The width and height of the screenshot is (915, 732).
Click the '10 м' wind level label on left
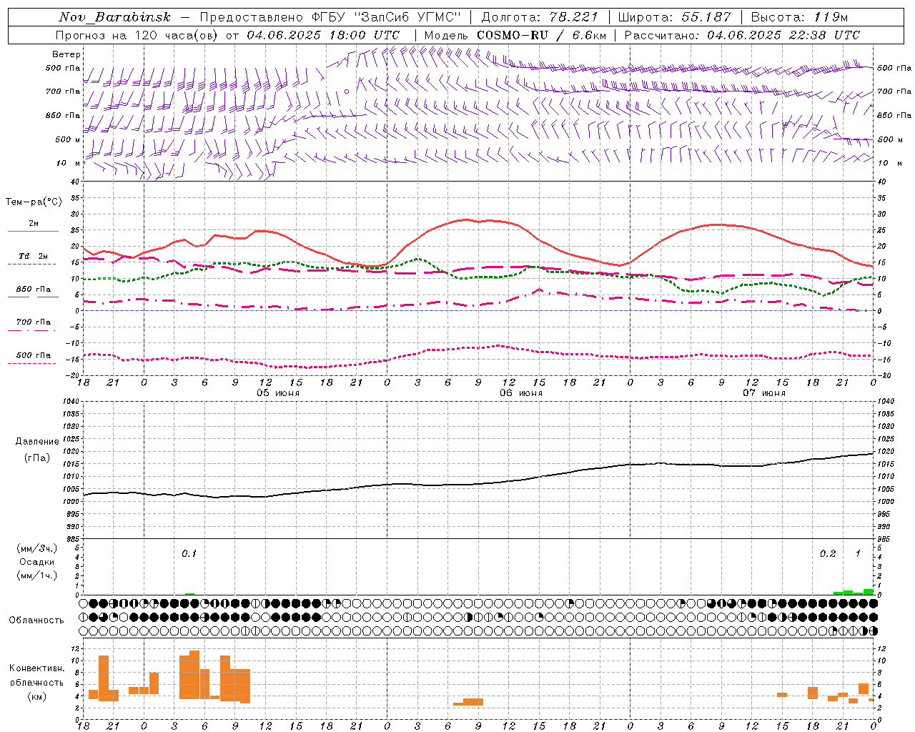coord(68,163)
